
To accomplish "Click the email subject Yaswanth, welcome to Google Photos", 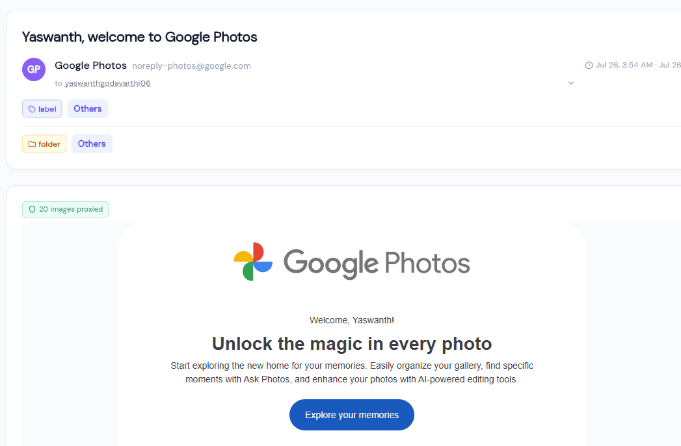I will 139,37.
